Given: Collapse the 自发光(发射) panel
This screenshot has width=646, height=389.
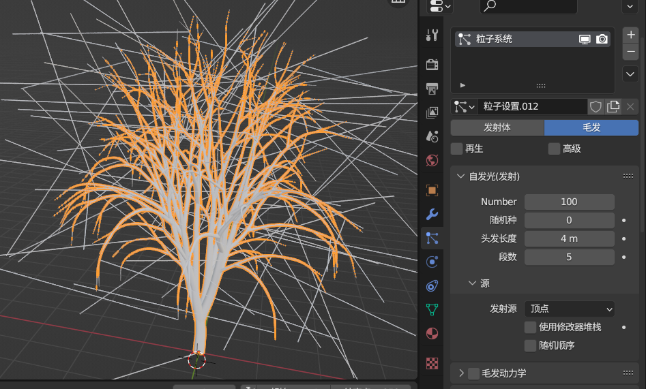Looking at the screenshot, I should pos(460,176).
